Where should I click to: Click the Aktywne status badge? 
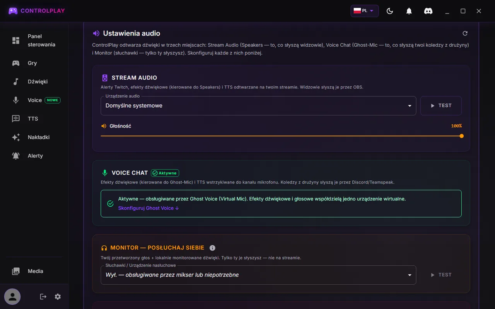coord(165,173)
